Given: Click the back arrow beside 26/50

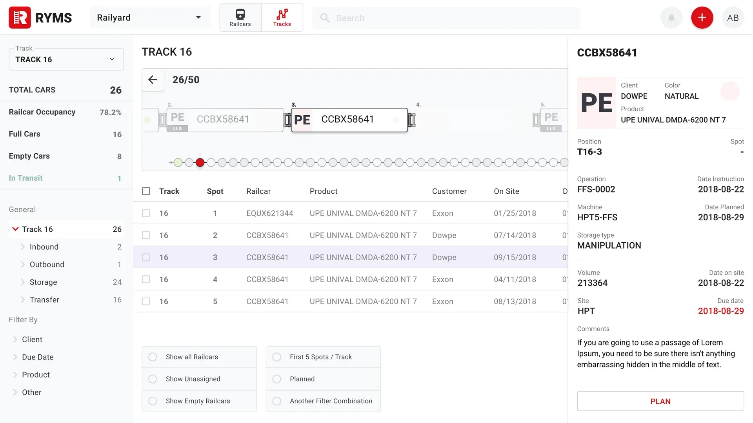Looking at the screenshot, I should click(x=153, y=80).
